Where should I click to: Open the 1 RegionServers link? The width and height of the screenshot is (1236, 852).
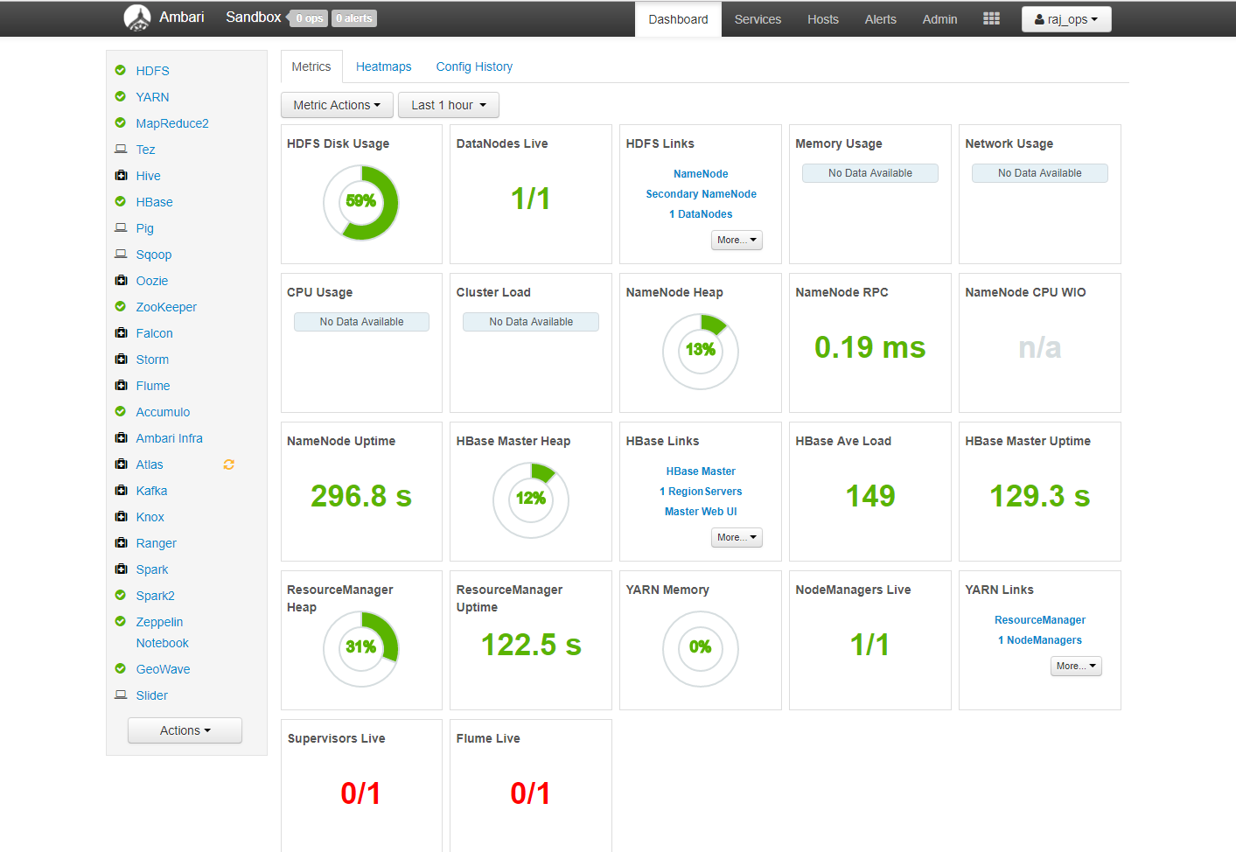(701, 492)
